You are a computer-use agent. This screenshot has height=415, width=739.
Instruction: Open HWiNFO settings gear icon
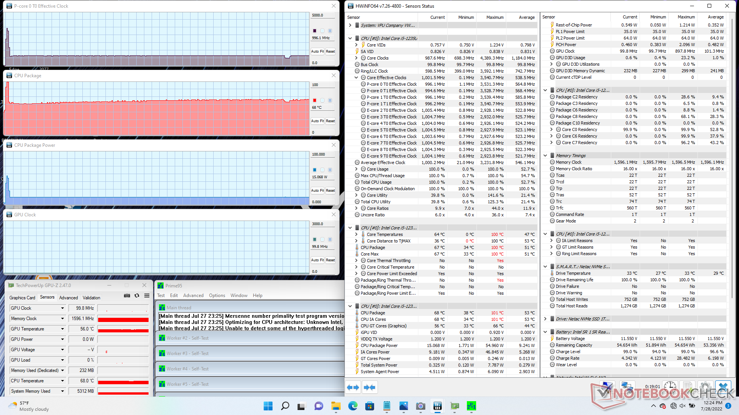click(x=706, y=387)
